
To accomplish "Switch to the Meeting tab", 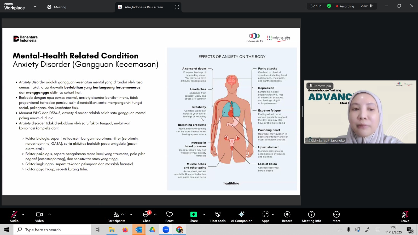I will coord(57,7).
